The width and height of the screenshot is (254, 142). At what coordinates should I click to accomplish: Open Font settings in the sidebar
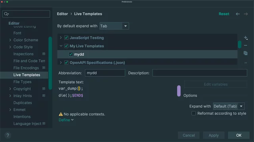(17, 33)
